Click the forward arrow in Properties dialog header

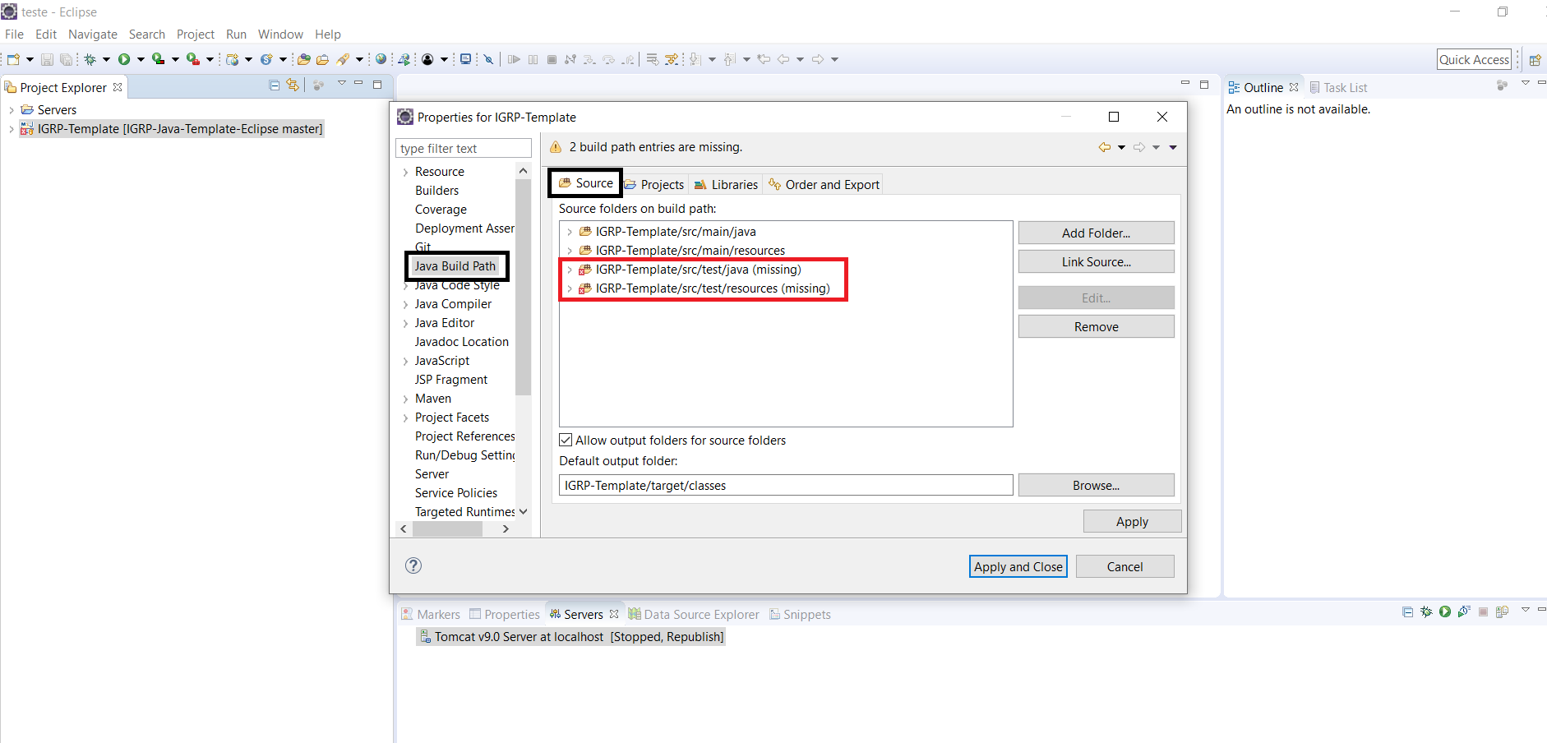(1139, 147)
